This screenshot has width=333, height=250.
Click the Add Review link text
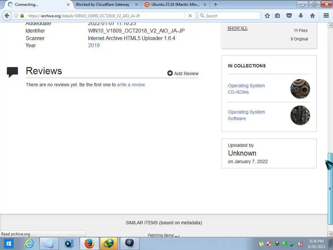click(x=186, y=74)
